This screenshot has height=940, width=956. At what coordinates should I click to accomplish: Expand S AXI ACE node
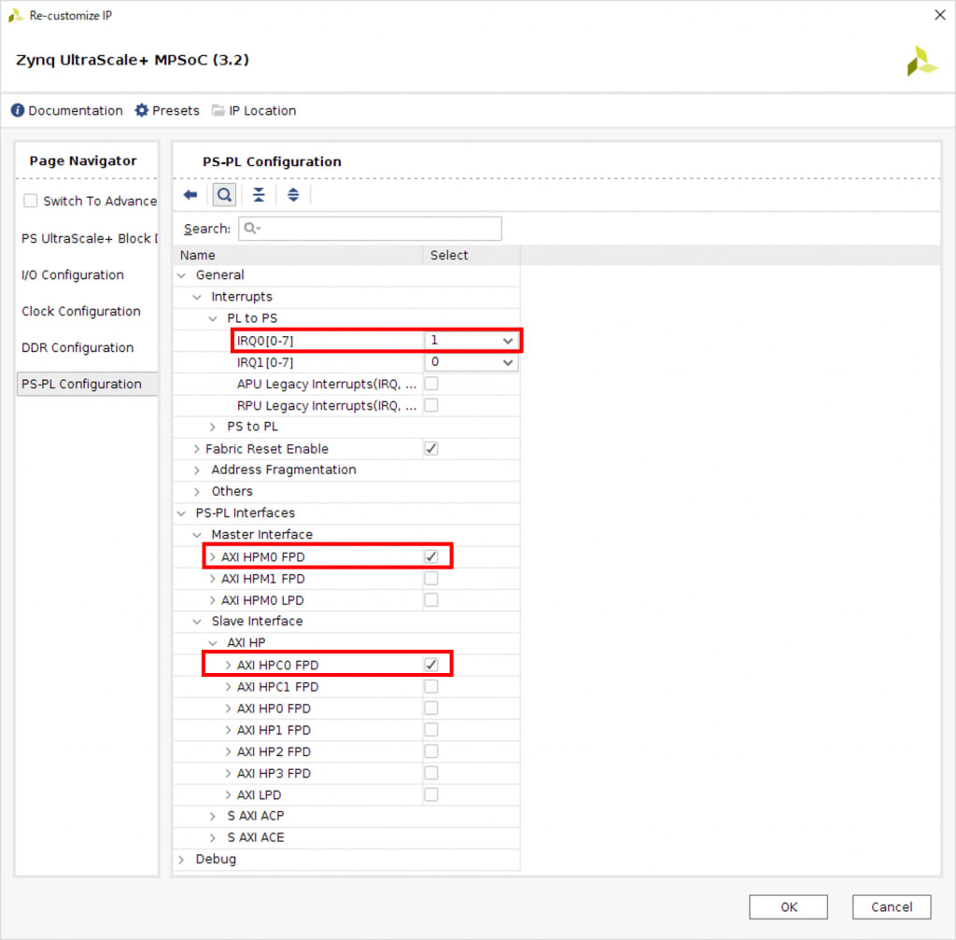point(213,837)
